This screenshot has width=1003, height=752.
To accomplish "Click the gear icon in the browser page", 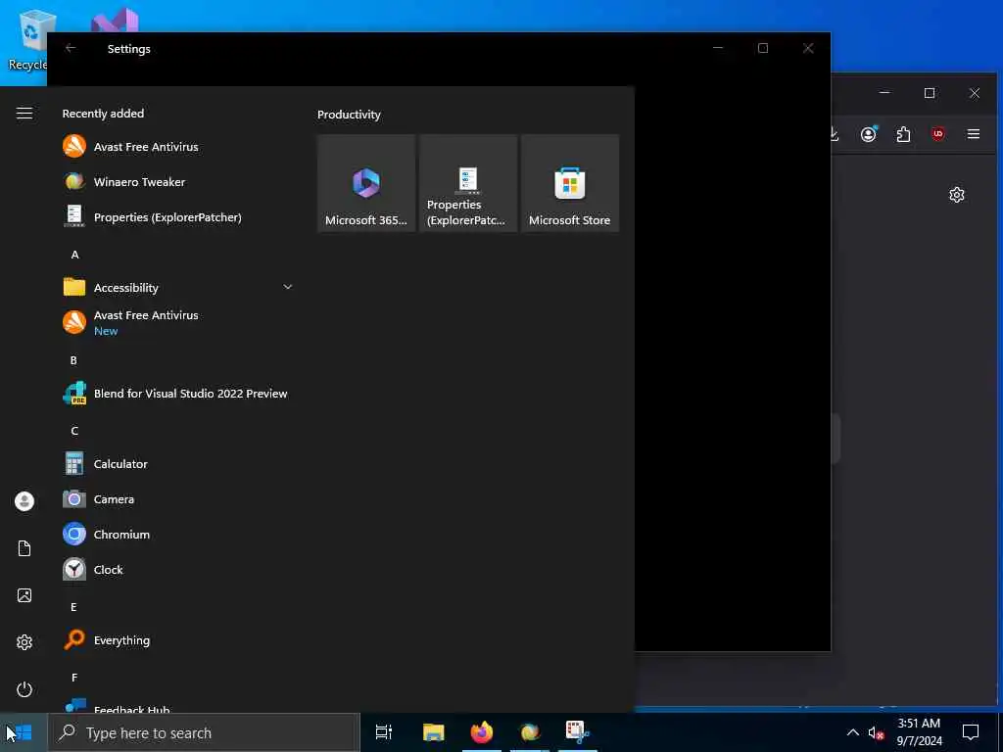I will tap(956, 195).
